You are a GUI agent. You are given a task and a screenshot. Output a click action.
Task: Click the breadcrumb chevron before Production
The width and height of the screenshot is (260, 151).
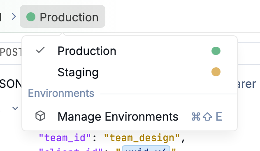14,16
